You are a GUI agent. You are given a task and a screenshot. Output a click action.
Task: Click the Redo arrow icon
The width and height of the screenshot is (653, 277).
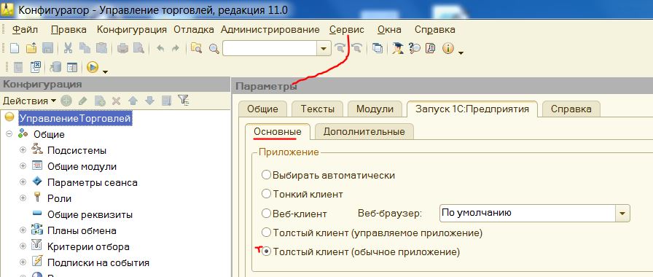tap(176, 48)
